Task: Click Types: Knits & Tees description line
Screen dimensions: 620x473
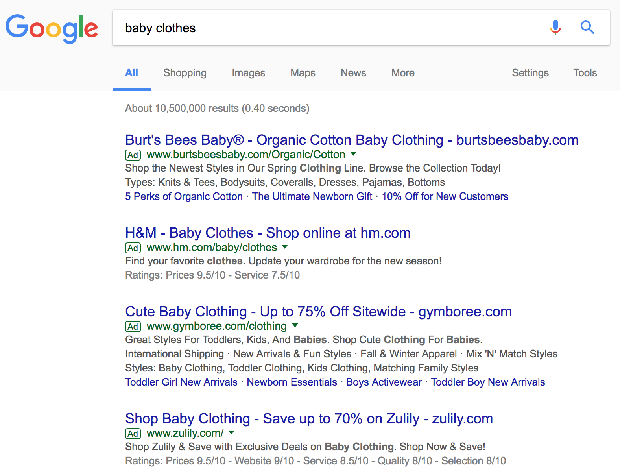Action: pyautogui.click(x=285, y=182)
